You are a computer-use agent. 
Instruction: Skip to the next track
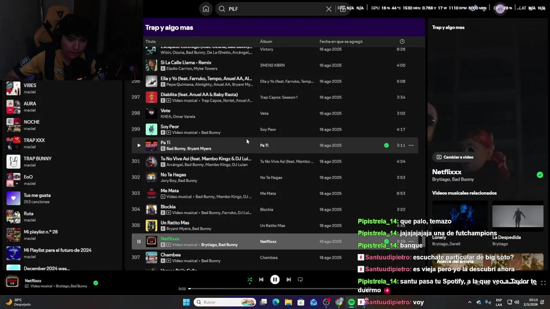(x=289, y=279)
